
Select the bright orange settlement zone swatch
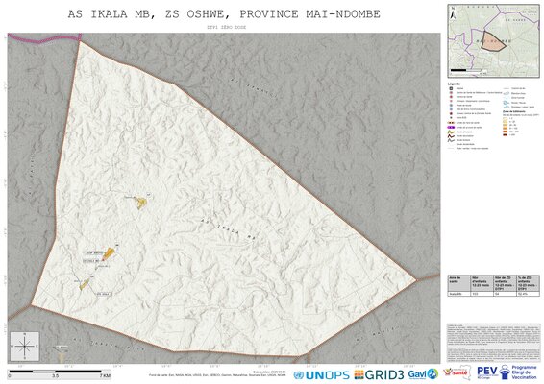(506, 129)
